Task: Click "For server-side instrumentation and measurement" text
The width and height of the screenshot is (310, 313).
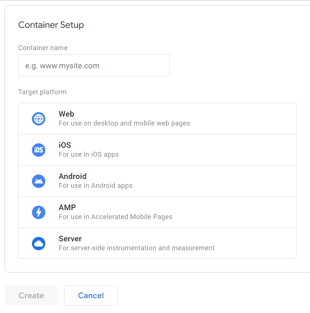Action: click(137, 248)
